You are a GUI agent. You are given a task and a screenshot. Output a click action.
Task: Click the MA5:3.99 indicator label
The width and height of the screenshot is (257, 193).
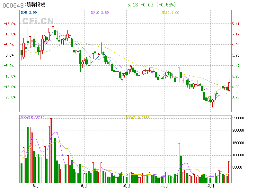29,13
